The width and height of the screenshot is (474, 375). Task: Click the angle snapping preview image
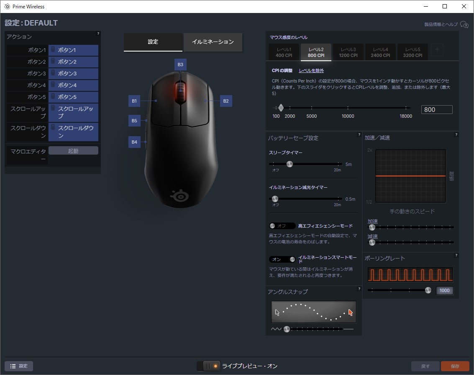tap(314, 312)
